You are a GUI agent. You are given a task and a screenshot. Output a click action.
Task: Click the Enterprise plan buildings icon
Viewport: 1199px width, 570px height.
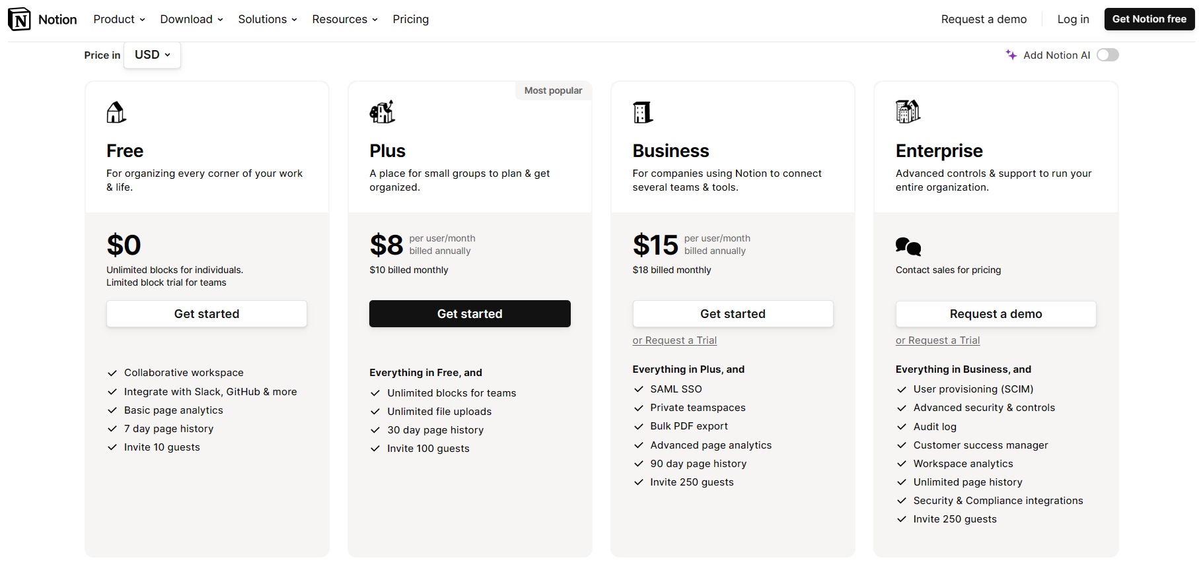click(x=908, y=111)
